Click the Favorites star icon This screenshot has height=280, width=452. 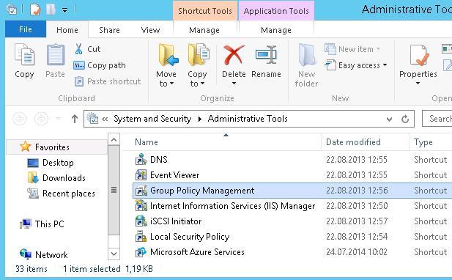point(26,147)
